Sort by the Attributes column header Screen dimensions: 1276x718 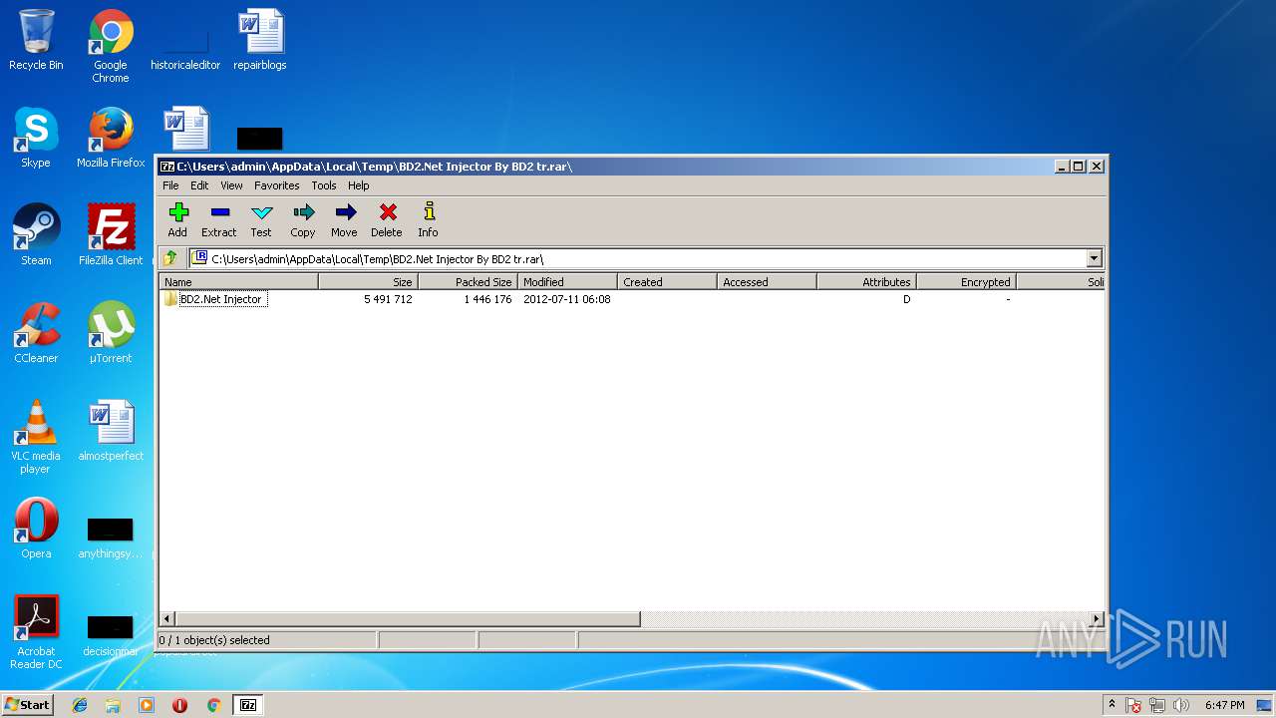tap(867, 282)
